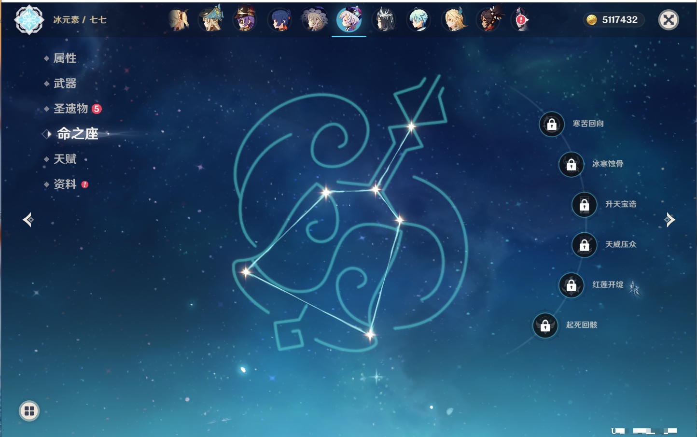Select the blonde ponytail character portrait
This screenshot has height=437, width=697.
pyautogui.click(x=178, y=20)
